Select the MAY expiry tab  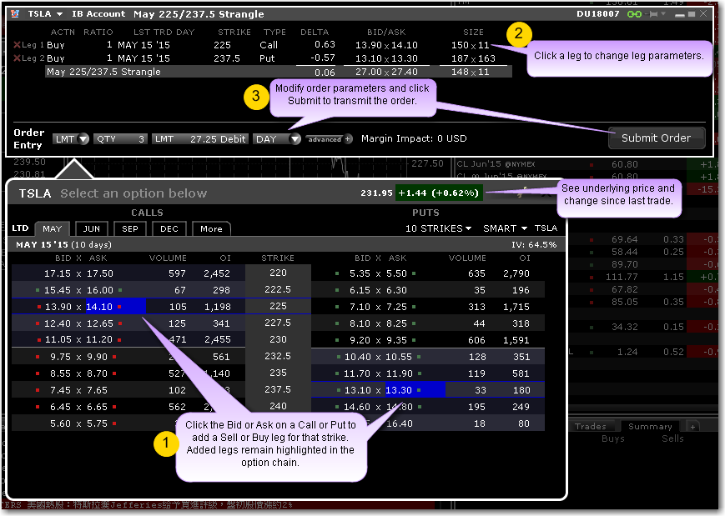[53, 229]
